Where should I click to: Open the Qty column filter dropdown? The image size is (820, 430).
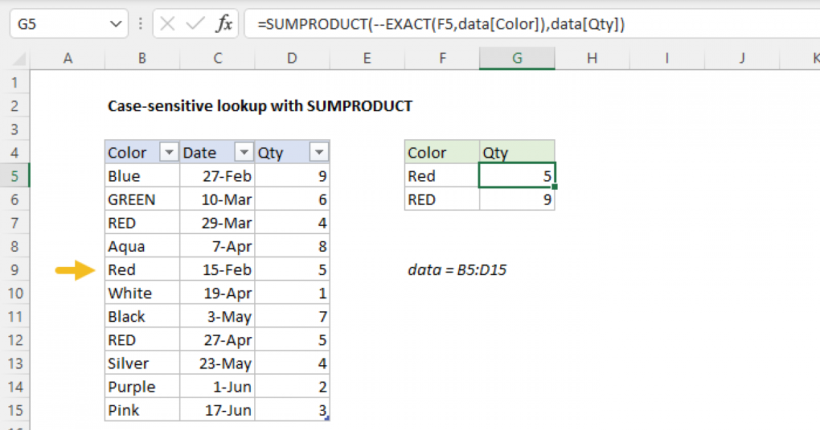[x=318, y=152]
